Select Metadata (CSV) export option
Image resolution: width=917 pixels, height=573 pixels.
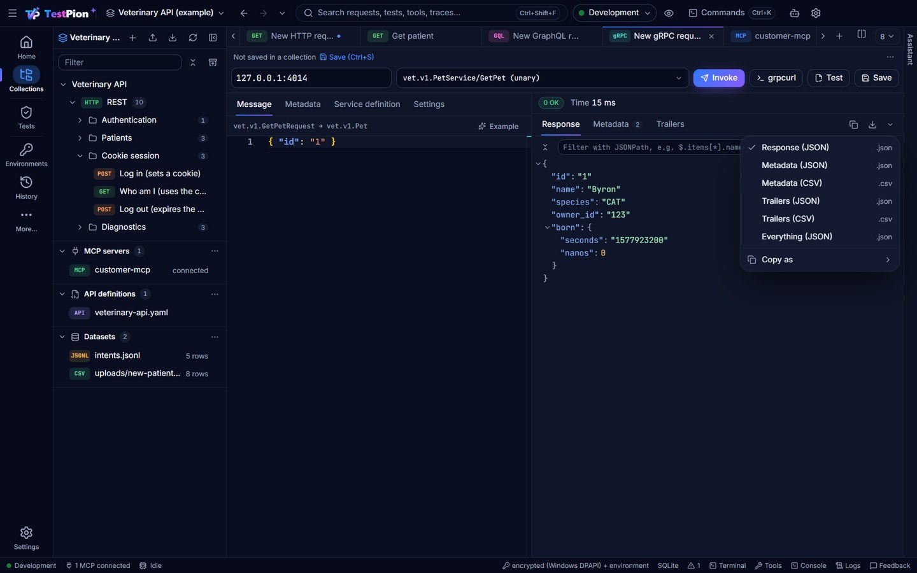coord(820,183)
